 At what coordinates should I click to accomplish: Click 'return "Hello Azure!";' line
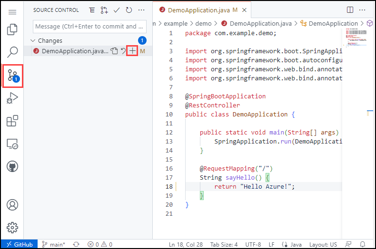[x=255, y=186]
